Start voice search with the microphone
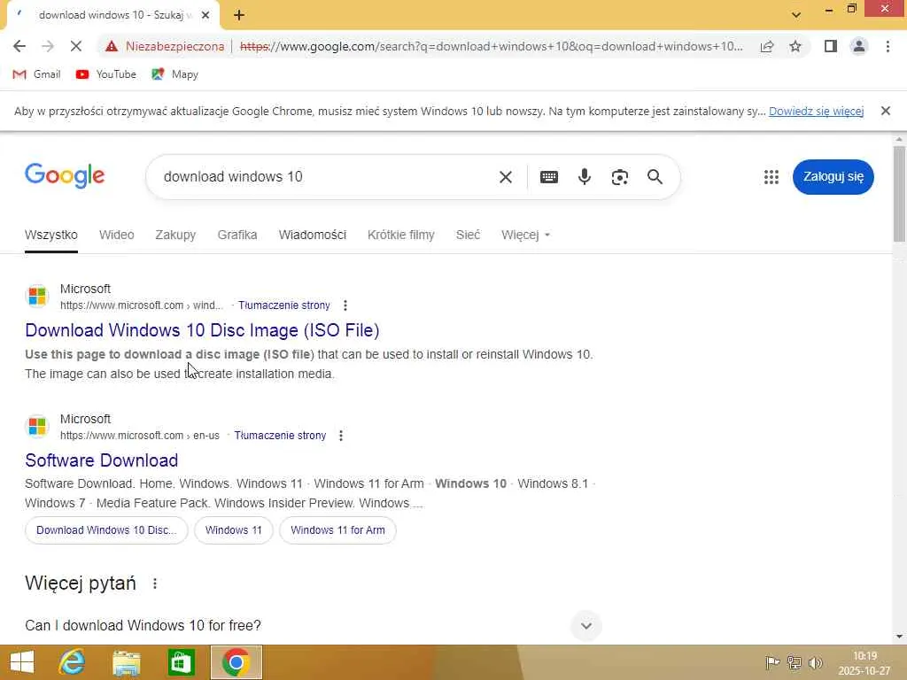Image resolution: width=907 pixels, height=680 pixels. point(585,177)
